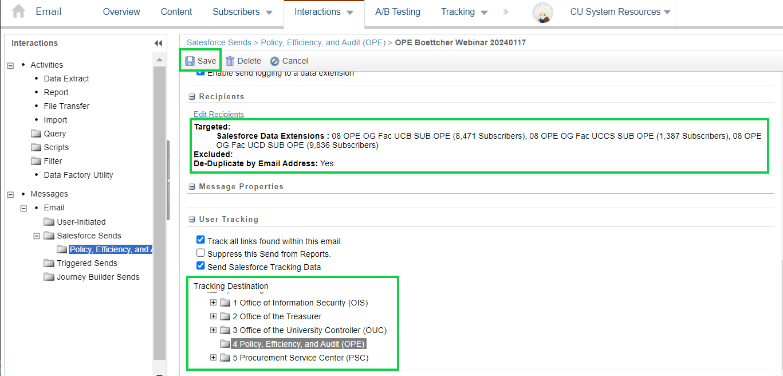The width and height of the screenshot is (783, 376).
Task: Go to the Content tab
Action: click(x=176, y=11)
